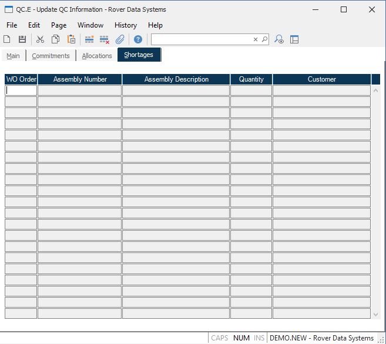The image size is (386, 344).
Task: Click the Cut scissors icon
Action: click(40, 39)
